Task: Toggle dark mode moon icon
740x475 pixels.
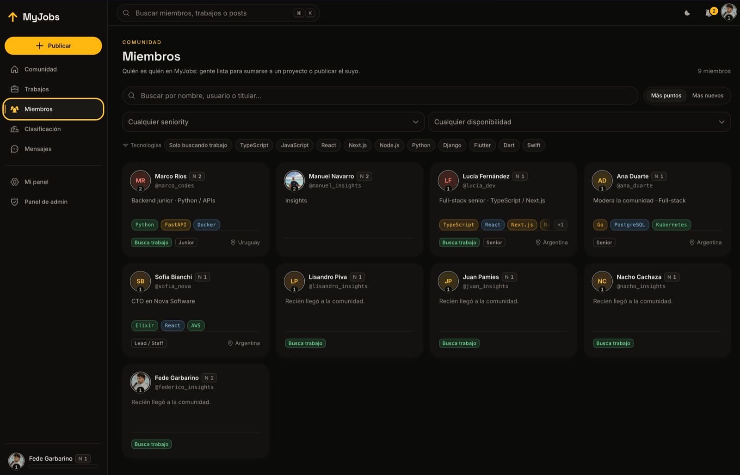Action: [x=687, y=13]
